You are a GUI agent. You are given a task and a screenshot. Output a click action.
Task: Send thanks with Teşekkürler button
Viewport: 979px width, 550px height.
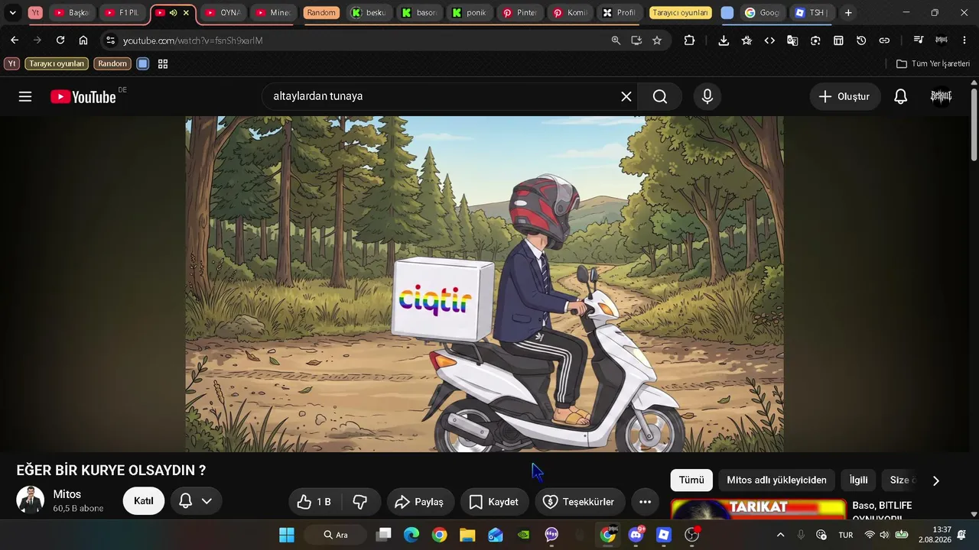tap(579, 502)
